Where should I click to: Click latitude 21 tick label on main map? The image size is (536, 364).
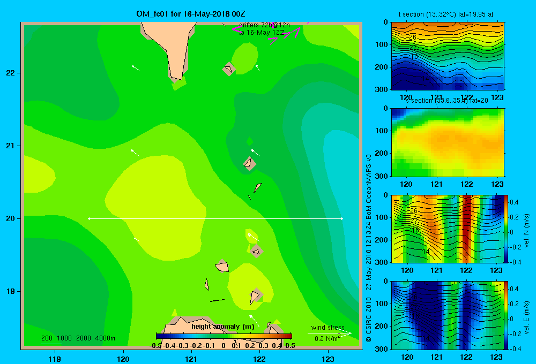[11, 146]
